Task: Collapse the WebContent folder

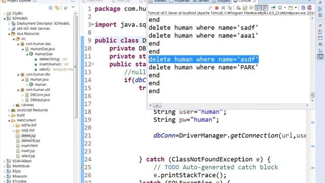Action: click(x=9, y=120)
